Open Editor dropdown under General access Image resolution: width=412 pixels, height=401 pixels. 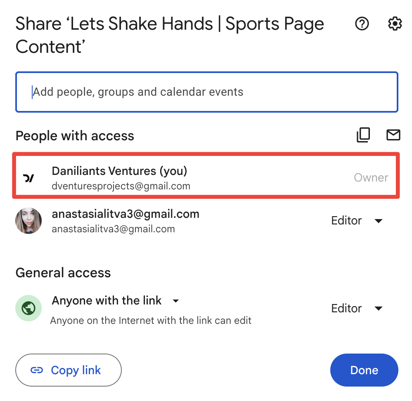(357, 309)
